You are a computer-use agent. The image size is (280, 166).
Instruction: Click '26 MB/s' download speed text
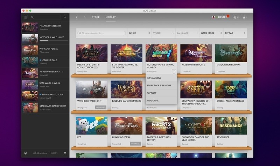(54, 153)
